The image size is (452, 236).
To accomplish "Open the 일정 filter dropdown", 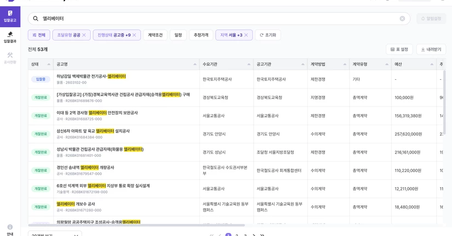I will [178, 35].
